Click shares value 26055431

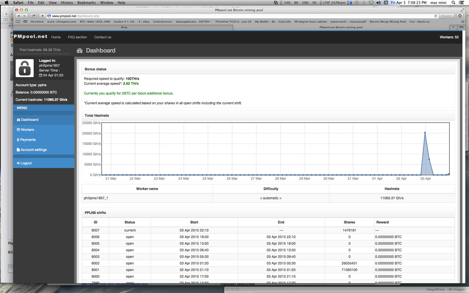pyautogui.click(x=349, y=263)
